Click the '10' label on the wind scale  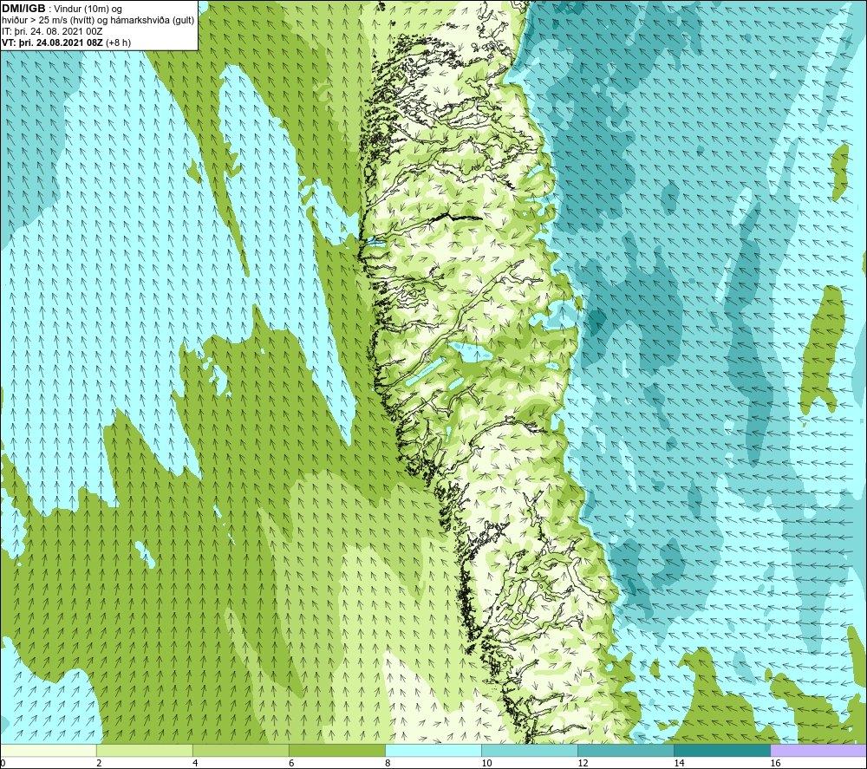(486, 763)
